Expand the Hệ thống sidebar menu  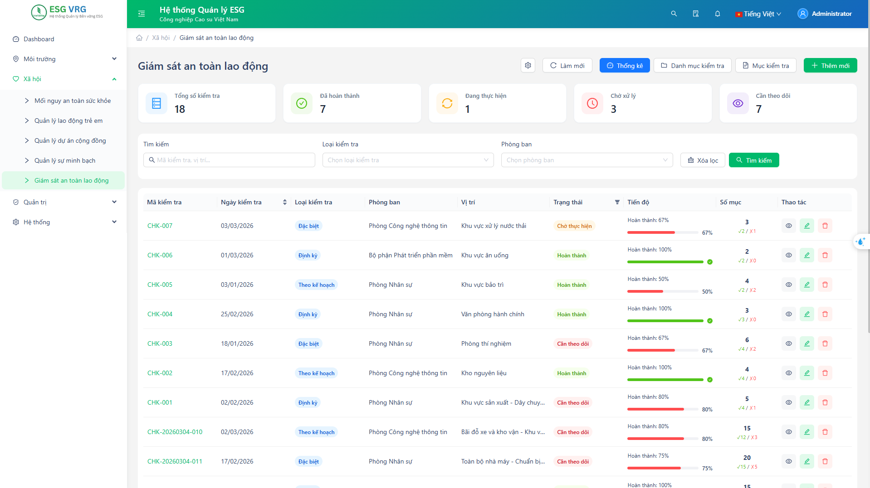[x=64, y=222]
